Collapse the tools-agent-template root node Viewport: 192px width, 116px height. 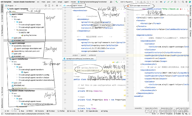[x=5, y=9]
